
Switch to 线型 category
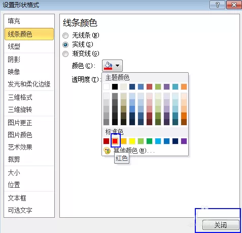29,46
